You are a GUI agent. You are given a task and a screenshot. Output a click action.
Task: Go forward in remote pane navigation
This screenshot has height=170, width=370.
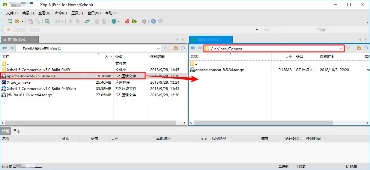pyautogui.click(x=200, y=48)
